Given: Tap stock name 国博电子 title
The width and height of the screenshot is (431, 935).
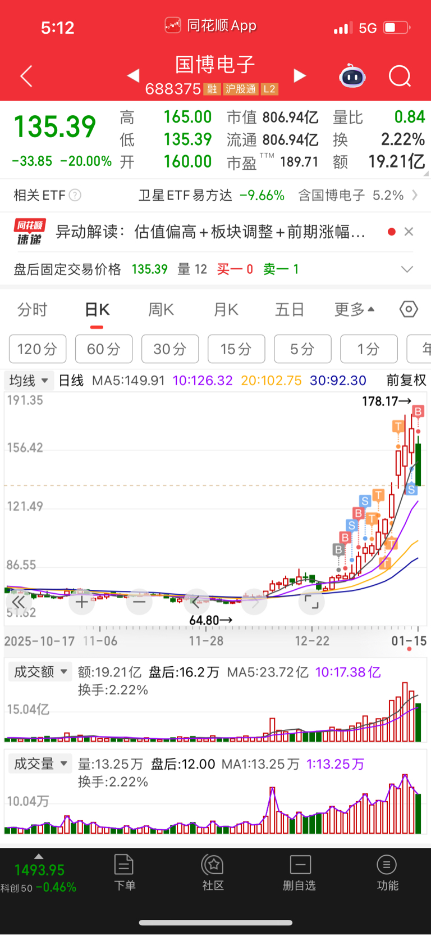Looking at the screenshot, I should coord(215,65).
